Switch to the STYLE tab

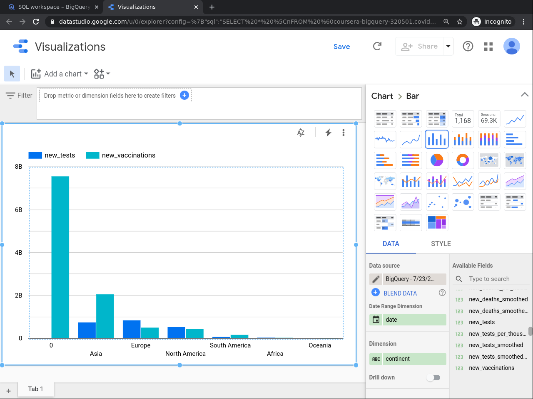(441, 244)
